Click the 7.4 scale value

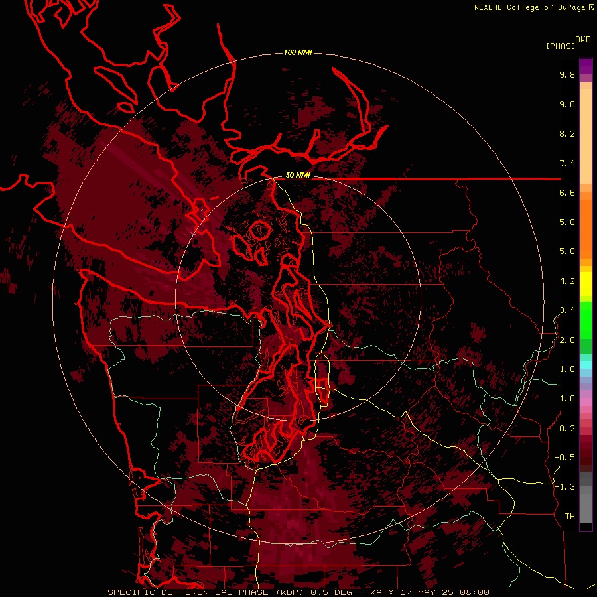click(x=567, y=163)
